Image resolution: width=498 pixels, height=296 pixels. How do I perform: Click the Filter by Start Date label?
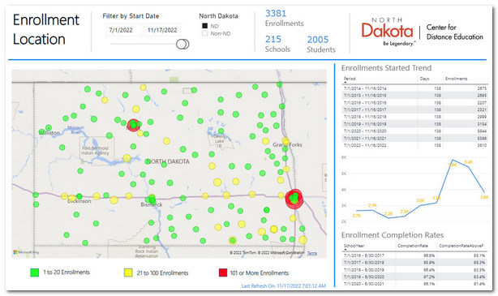[131, 16]
